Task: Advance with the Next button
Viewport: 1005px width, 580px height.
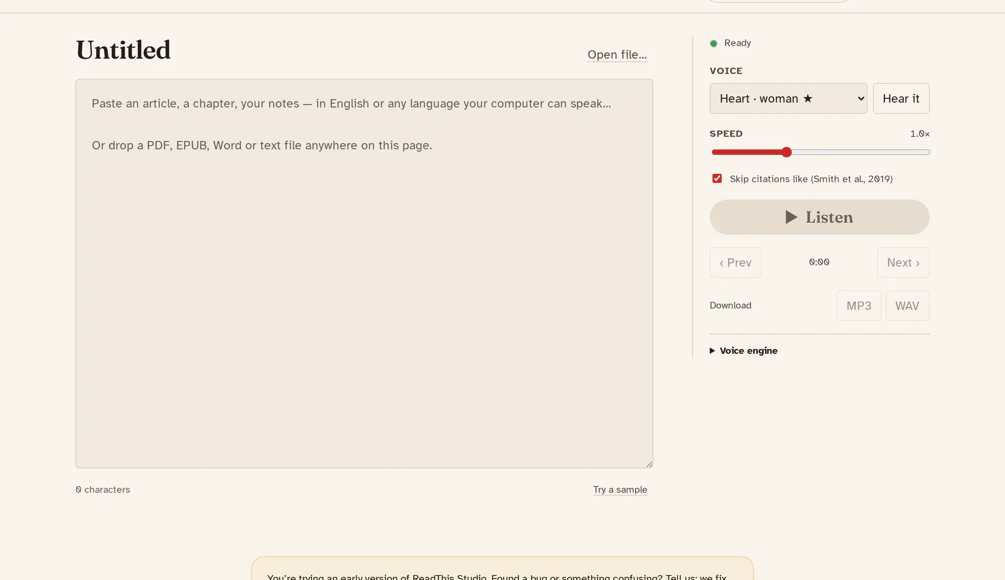Action: (x=903, y=262)
